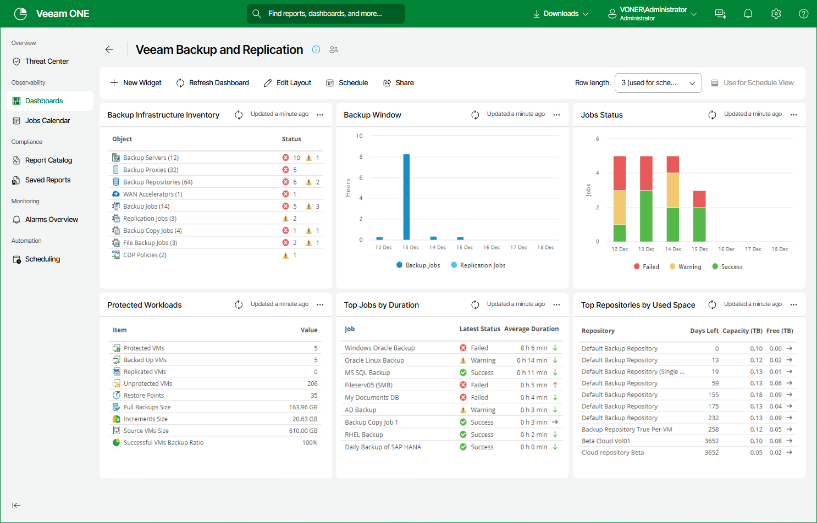Screen dimensions: 817x523
Task: Toggle Failed series in Jobs Status legend
Action: click(x=647, y=266)
